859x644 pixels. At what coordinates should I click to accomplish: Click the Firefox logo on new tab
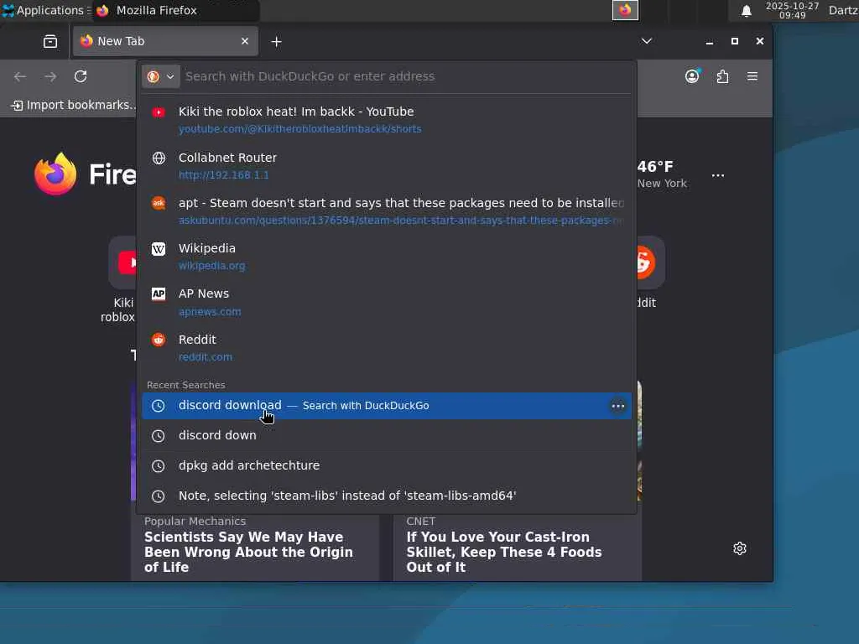pos(55,174)
